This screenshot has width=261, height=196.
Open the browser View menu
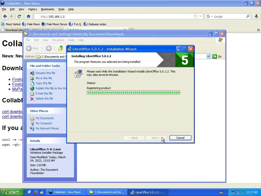[21, 9]
